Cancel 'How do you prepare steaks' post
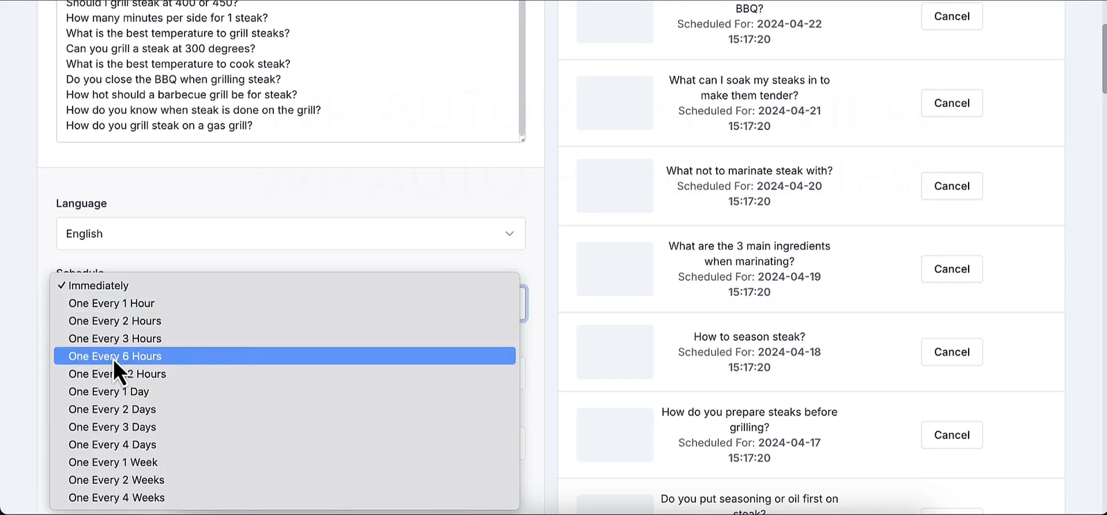1107x515 pixels. tap(951, 435)
